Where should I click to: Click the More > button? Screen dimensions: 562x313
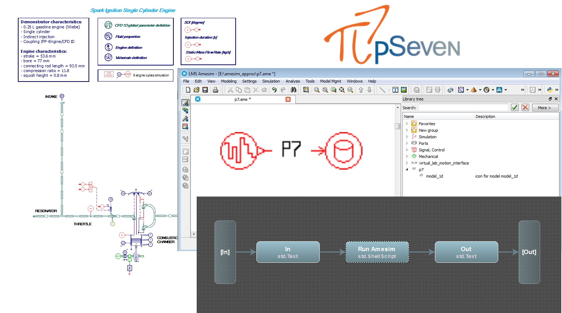pyautogui.click(x=545, y=108)
